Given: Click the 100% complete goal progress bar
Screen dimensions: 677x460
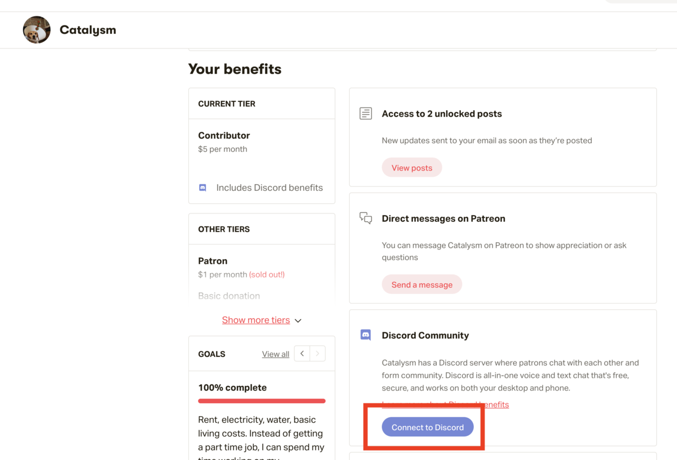Looking at the screenshot, I should pos(262,401).
